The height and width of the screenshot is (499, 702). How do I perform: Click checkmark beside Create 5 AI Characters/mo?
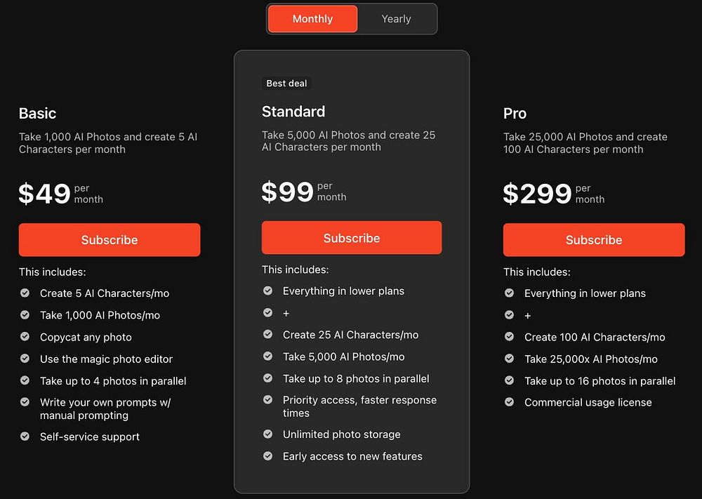point(25,293)
